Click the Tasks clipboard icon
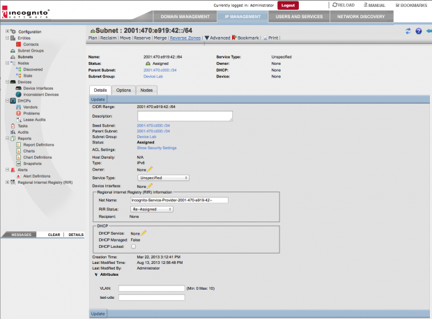The height and width of the screenshot is (319, 432). (13, 126)
